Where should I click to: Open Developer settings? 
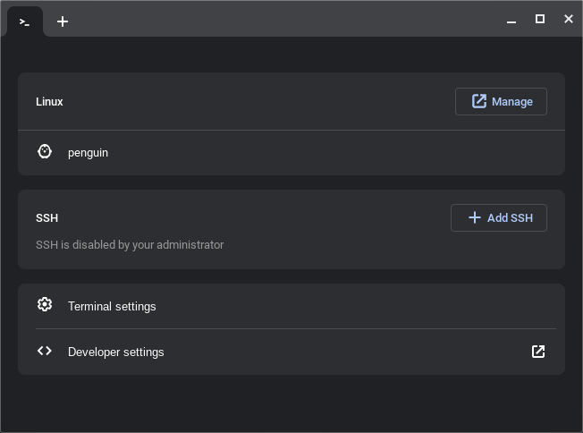tap(291, 352)
